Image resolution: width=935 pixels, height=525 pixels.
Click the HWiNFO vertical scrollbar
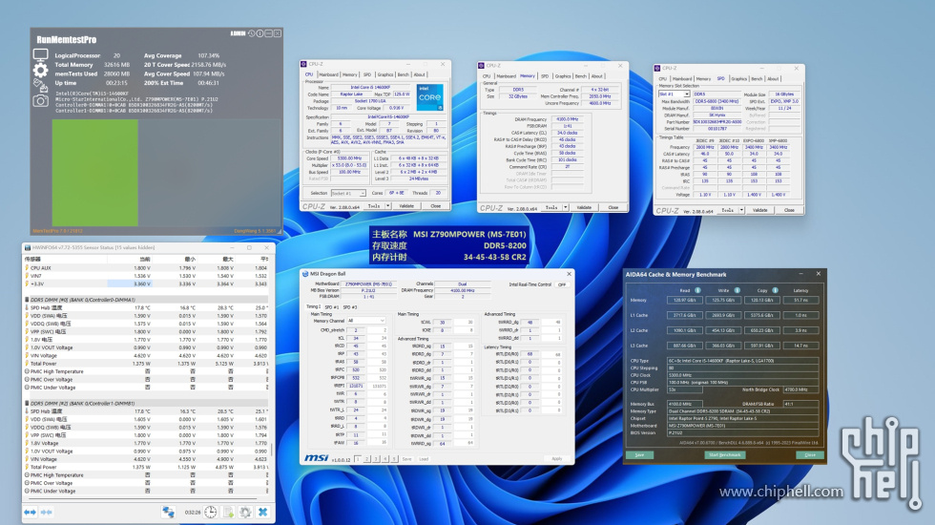click(x=272, y=449)
